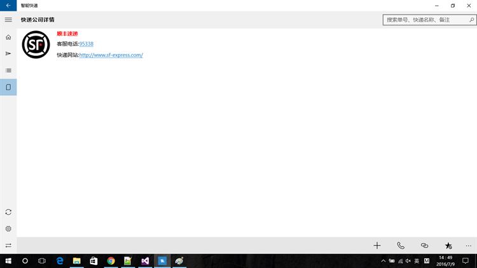Show hidden system tray icons chevron
Viewport: 477px width, 268px height.
pyautogui.click(x=384, y=261)
